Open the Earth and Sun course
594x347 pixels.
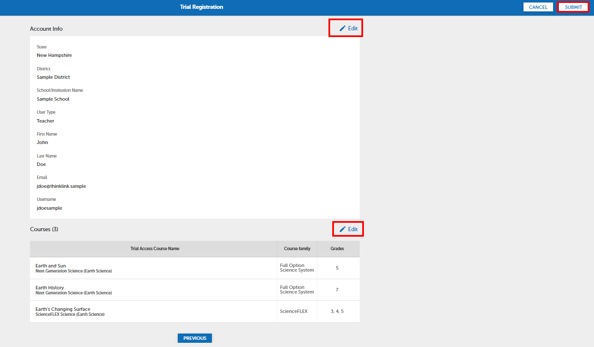(51, 266)
